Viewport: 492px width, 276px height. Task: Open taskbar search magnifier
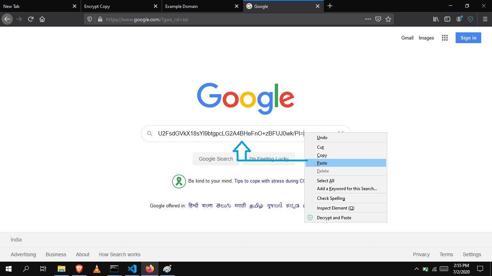click(x=26, y=269)
